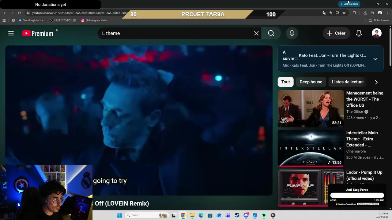Focus the browser address bar URL
The height and width of the screenshot is (220, 392).
click(x=80, y=13)
